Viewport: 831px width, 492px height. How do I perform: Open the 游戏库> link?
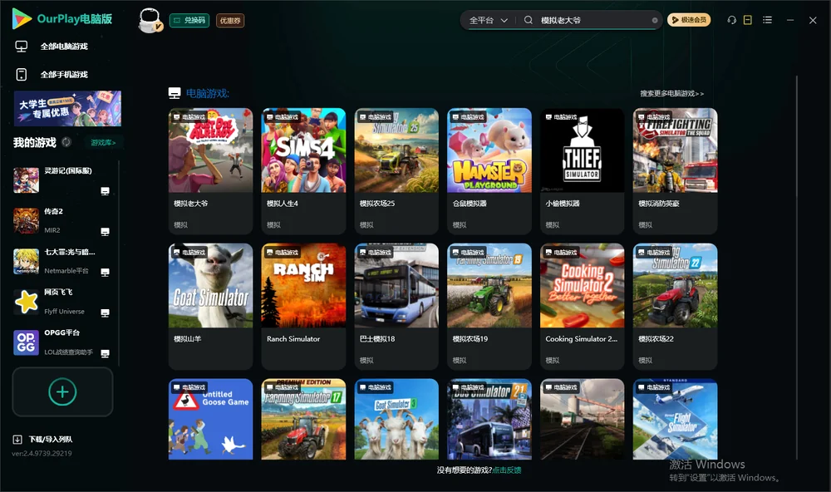point(103,143)
